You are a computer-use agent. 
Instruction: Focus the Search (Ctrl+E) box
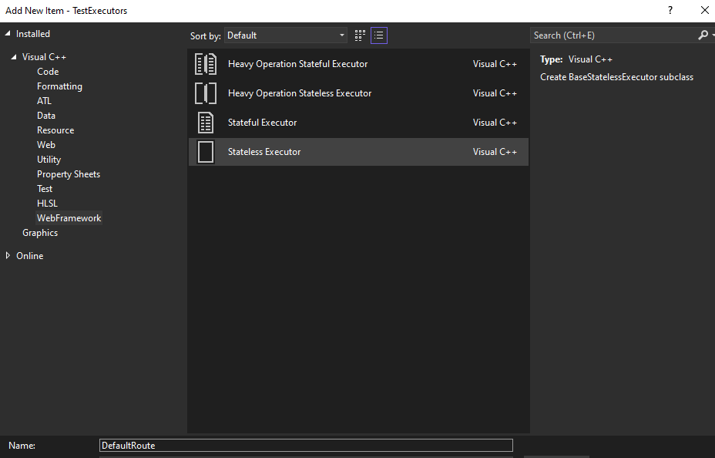click(614, 35)
